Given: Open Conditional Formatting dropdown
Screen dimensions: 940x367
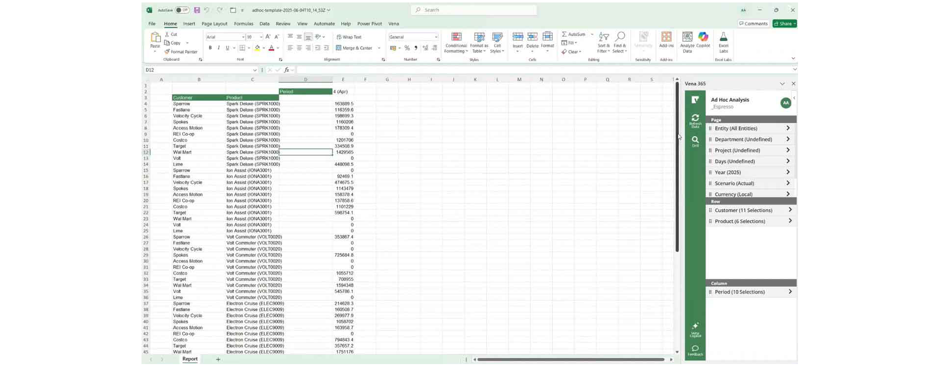Looking at the screenshot, I should coord(456,43).
